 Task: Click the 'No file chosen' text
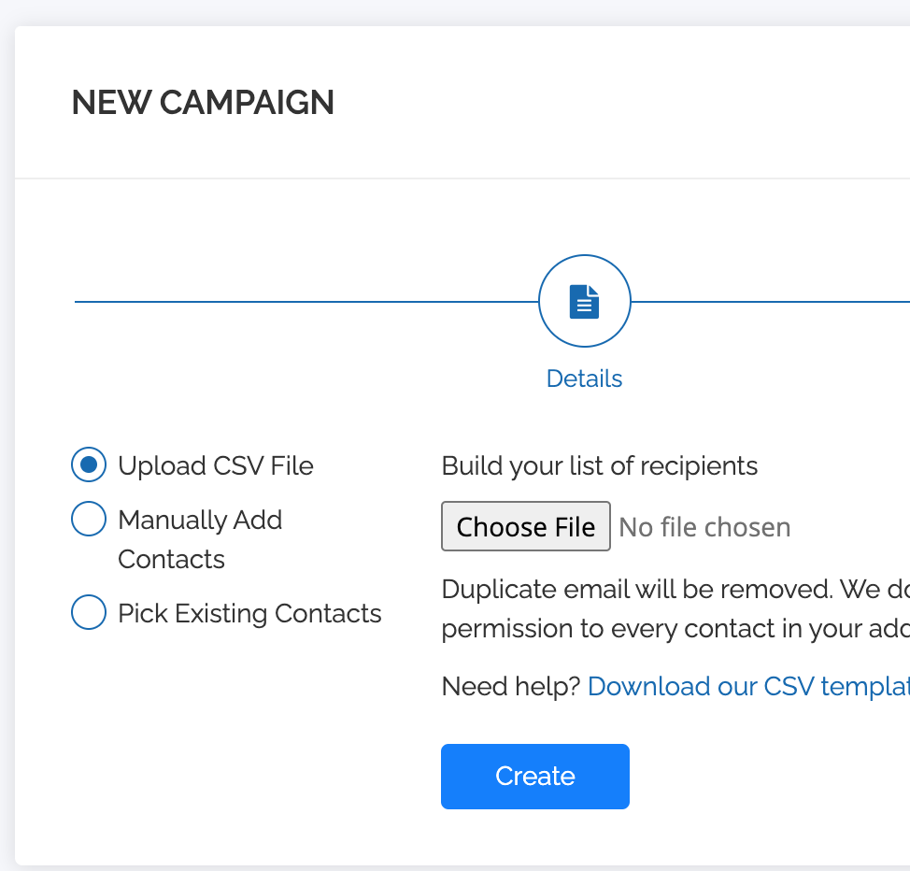click(x=704, y=527)
